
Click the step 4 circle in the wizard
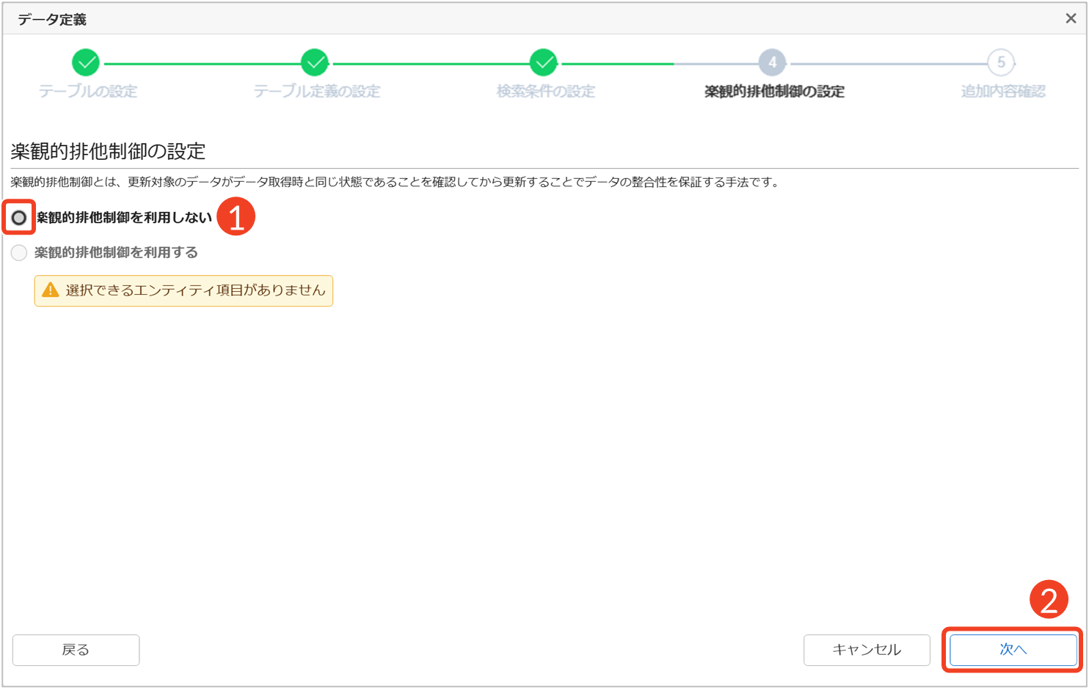772,63
